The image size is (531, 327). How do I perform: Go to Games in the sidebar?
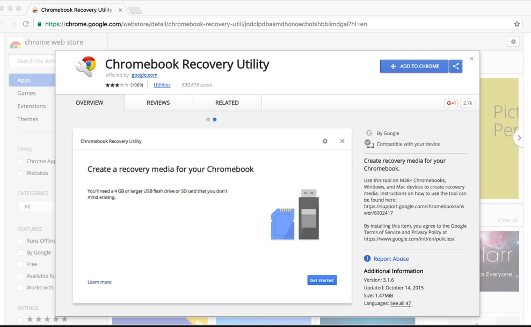pos(26,93)
